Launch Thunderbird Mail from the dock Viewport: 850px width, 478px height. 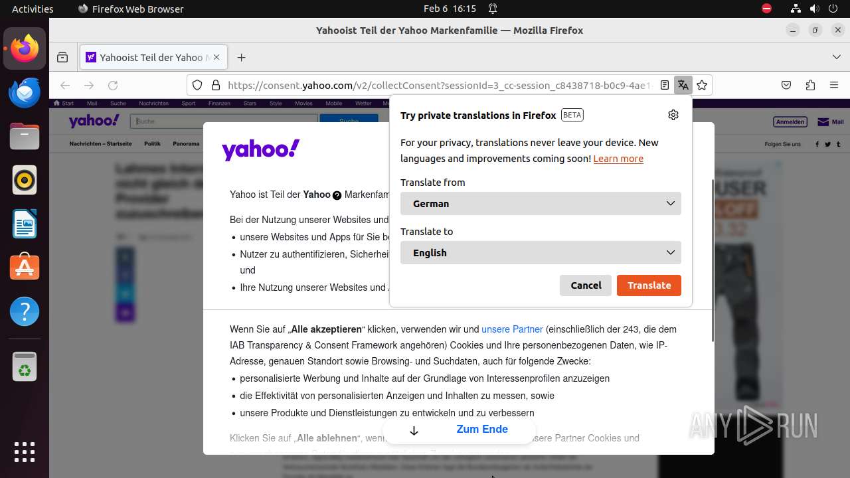[x=25, y=92]
